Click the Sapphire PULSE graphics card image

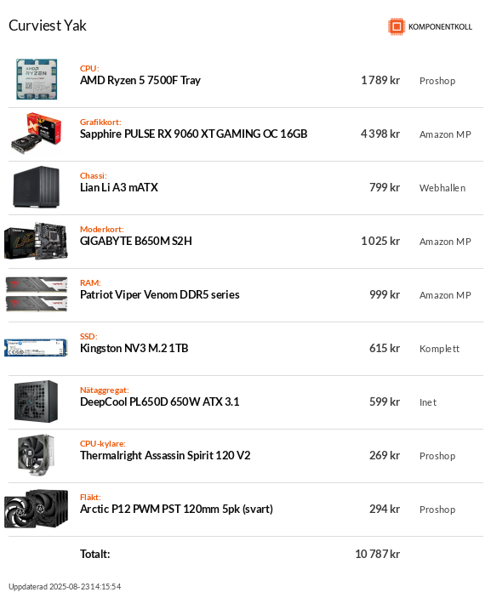tap(36, 133)
